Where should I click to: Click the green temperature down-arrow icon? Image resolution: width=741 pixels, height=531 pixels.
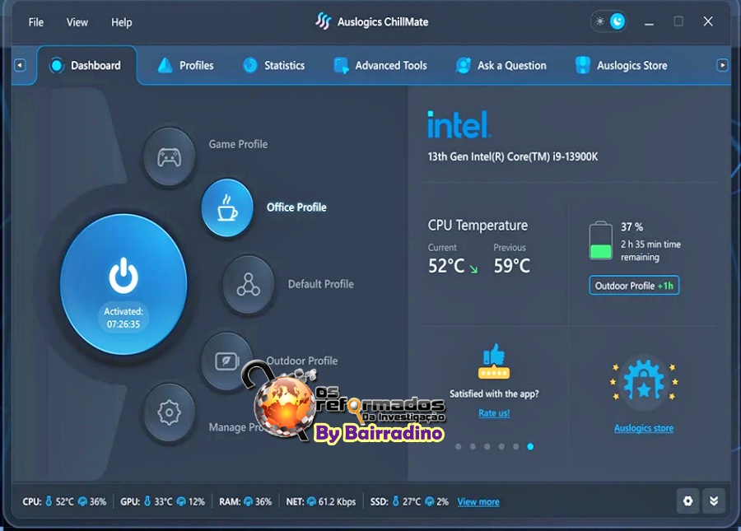pos(473,269)
